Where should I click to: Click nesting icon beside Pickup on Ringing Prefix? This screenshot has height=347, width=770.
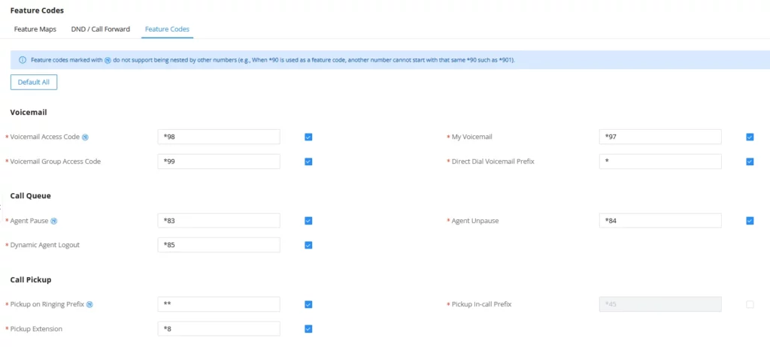click(x=89, y=304)
